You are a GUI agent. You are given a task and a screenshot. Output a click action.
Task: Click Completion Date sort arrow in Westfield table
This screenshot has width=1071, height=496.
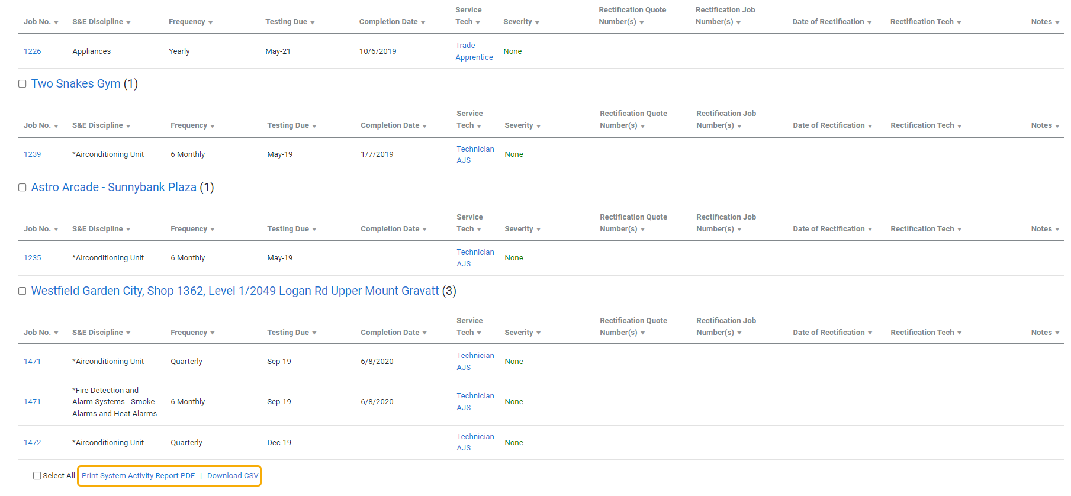(x=424, y=333)
